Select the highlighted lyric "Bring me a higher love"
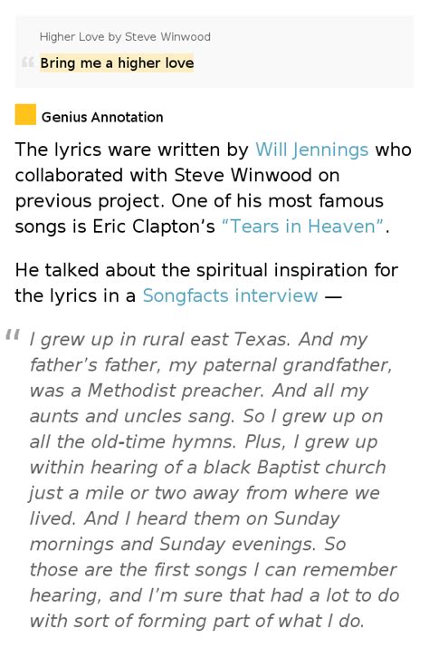This screenshot has height=667, width=429. pyautogui.click(x=117, y=63)
